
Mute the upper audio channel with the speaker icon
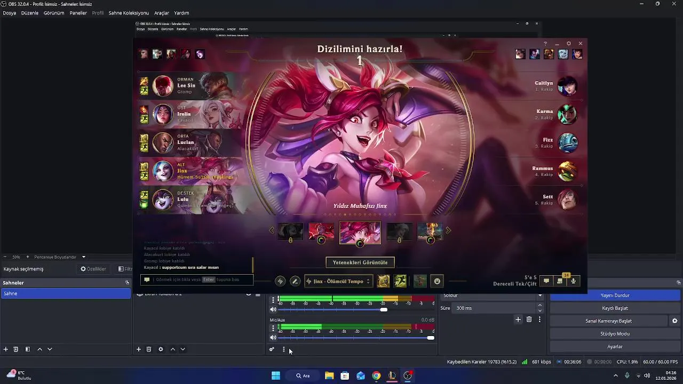click(273, 309)
